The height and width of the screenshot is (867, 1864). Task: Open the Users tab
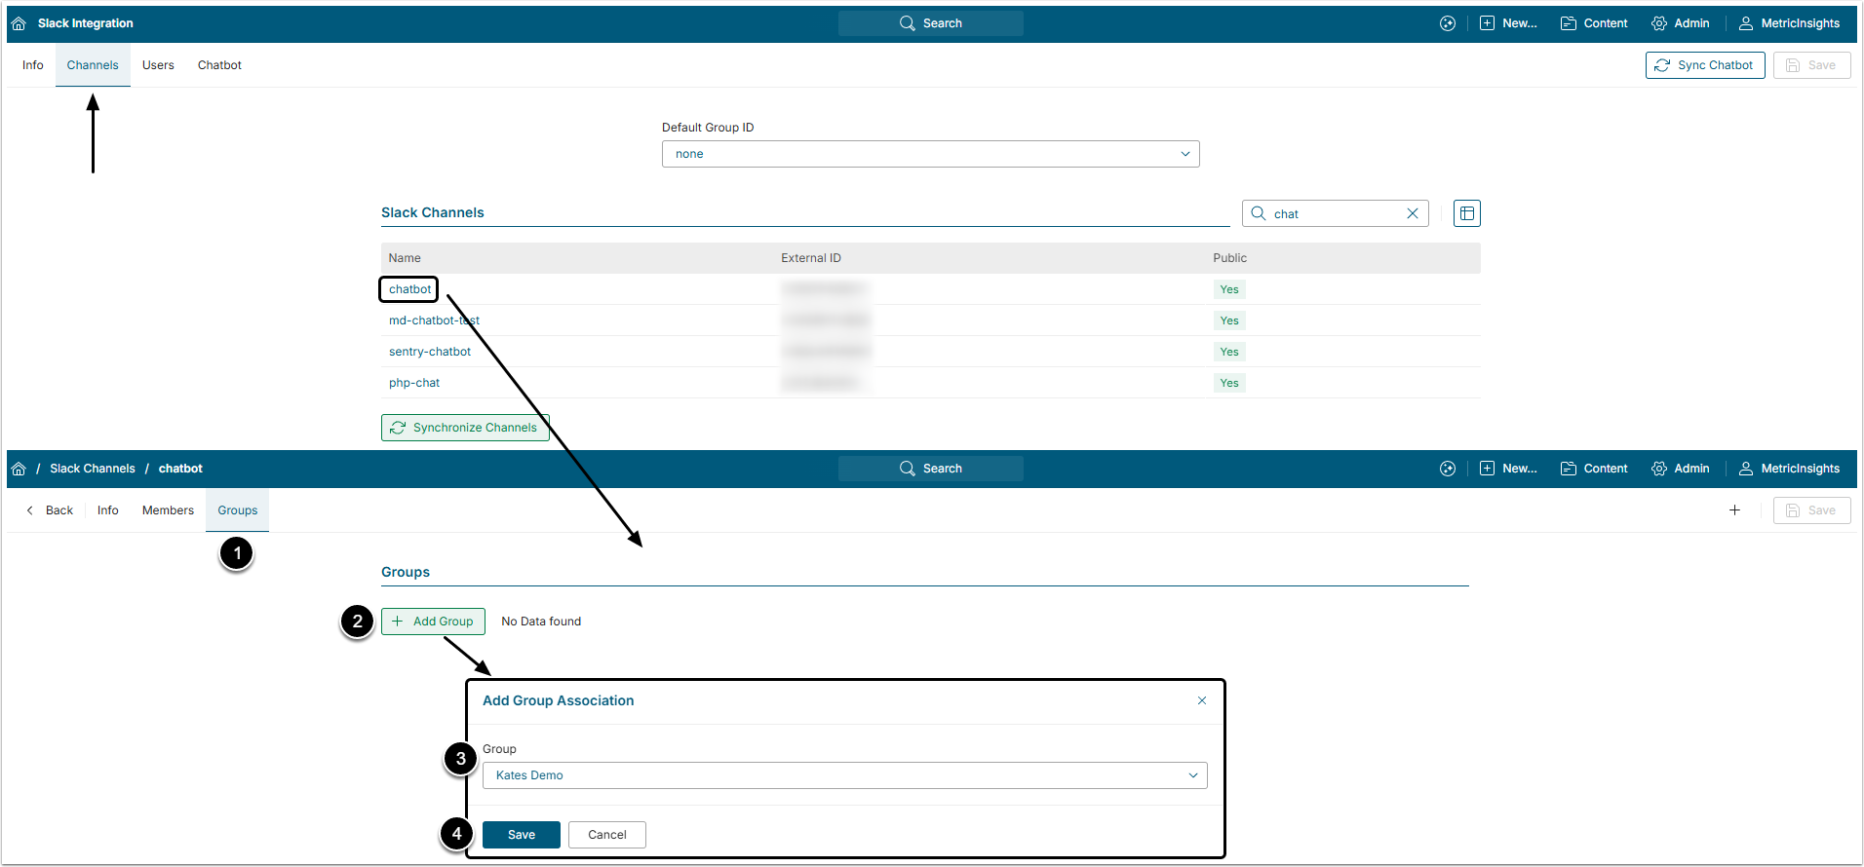coord(158,65)
